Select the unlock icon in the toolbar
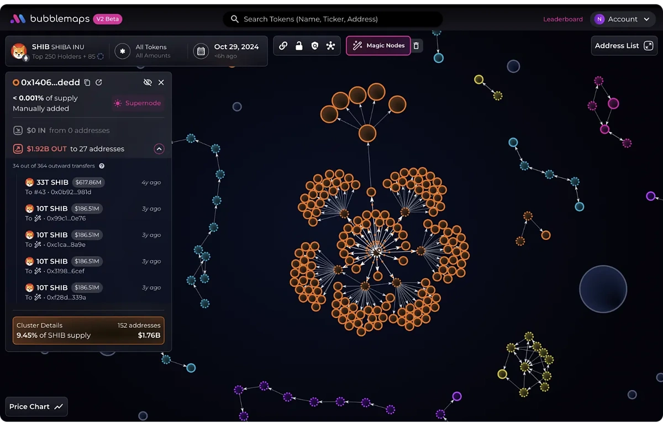The image size is (663, 426). coord(299,46)
